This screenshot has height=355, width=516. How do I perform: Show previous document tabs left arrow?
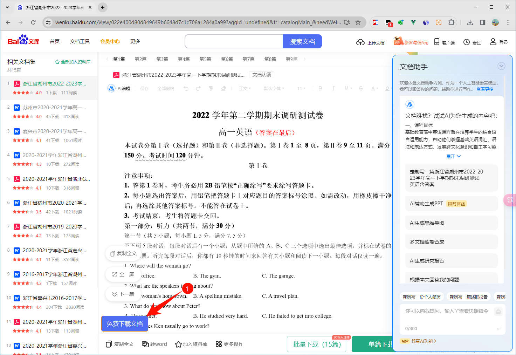[107, 59]
